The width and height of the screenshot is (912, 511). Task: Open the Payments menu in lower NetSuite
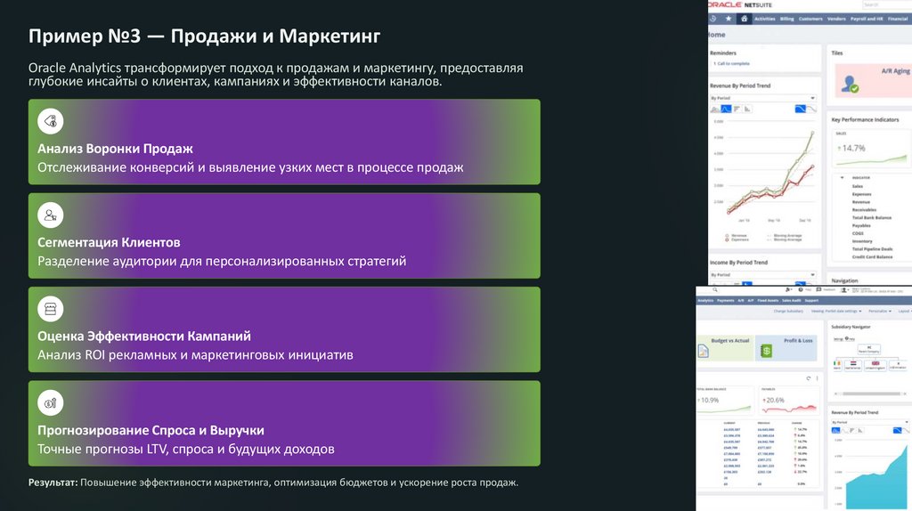pyautogui.click(x=725, y=301)
